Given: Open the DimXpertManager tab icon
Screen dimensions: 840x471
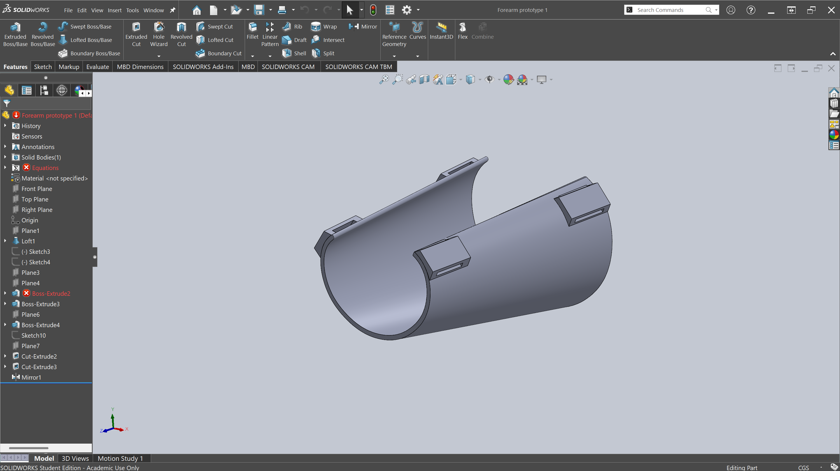Looking at the screenshot, I should pyautogui.click(x=62, y=90).
